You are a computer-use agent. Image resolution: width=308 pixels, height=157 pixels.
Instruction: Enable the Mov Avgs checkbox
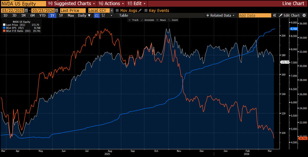118,10
